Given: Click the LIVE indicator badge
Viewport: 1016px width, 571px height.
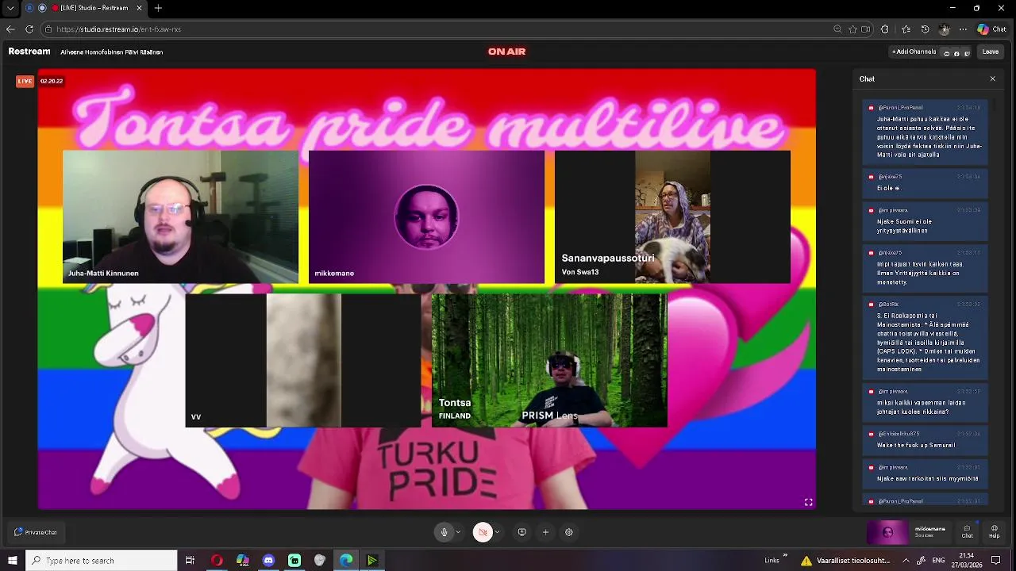Looking at the screenshot, I should [25, 81].
